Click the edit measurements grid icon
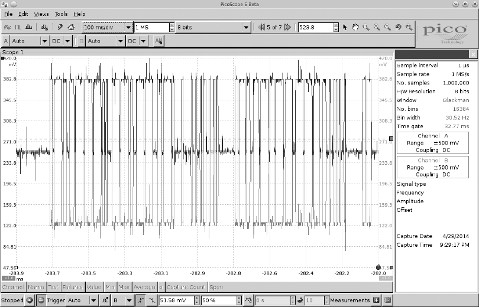The width and height of the screenshot is (479, 307). [388, 301]
